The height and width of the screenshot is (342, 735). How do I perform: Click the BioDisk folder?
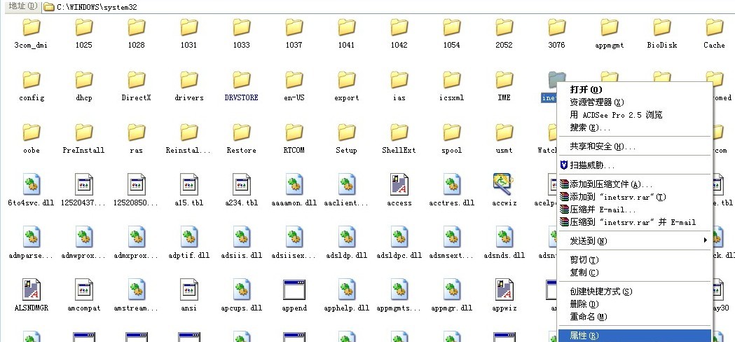click(x=662, y=28)
